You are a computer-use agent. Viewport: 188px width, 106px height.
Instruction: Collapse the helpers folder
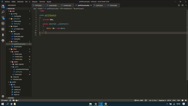pos(15,26)
